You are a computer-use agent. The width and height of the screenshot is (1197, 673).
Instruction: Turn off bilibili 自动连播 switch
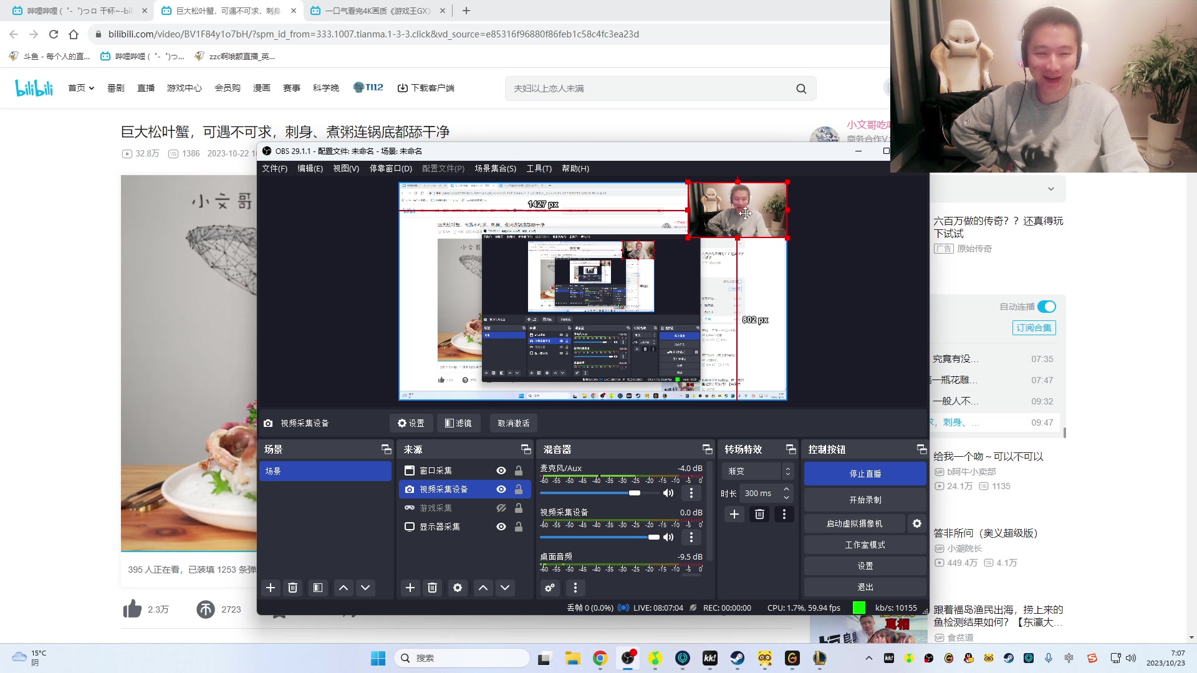tap(1047, 307)
